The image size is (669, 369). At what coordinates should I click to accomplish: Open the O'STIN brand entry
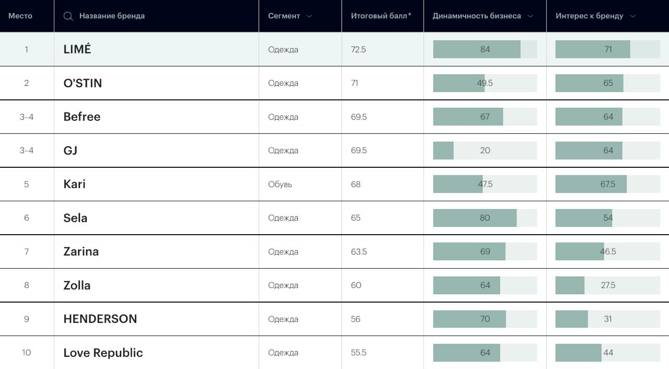[x=83, y=83]
